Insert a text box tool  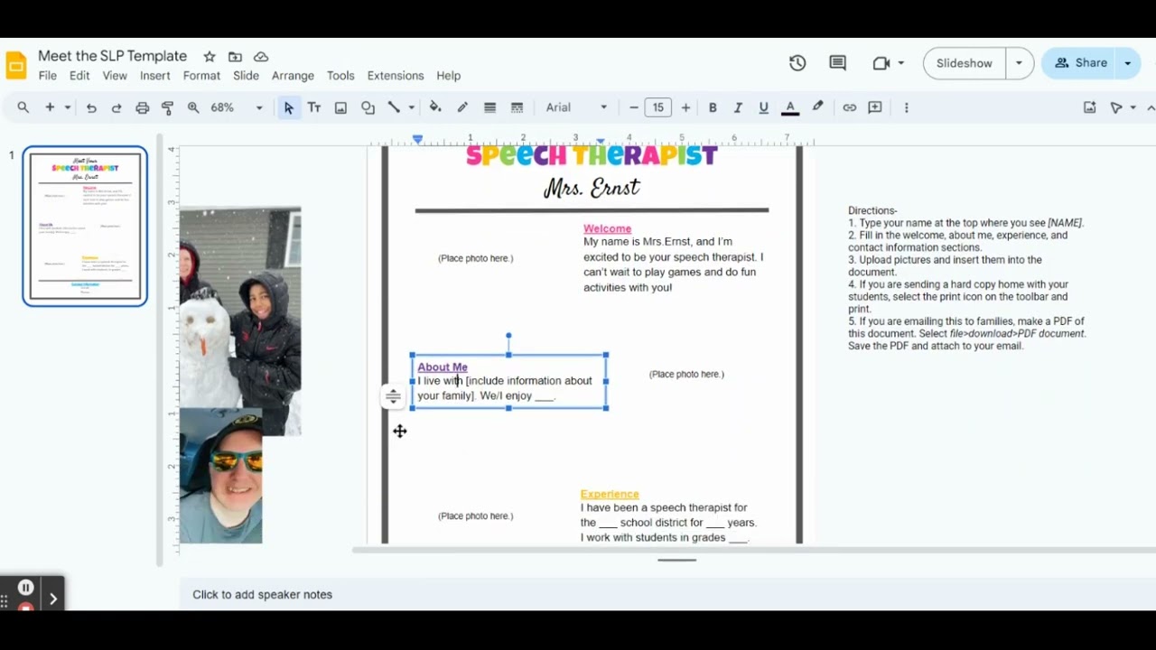(x=314, y=107)
